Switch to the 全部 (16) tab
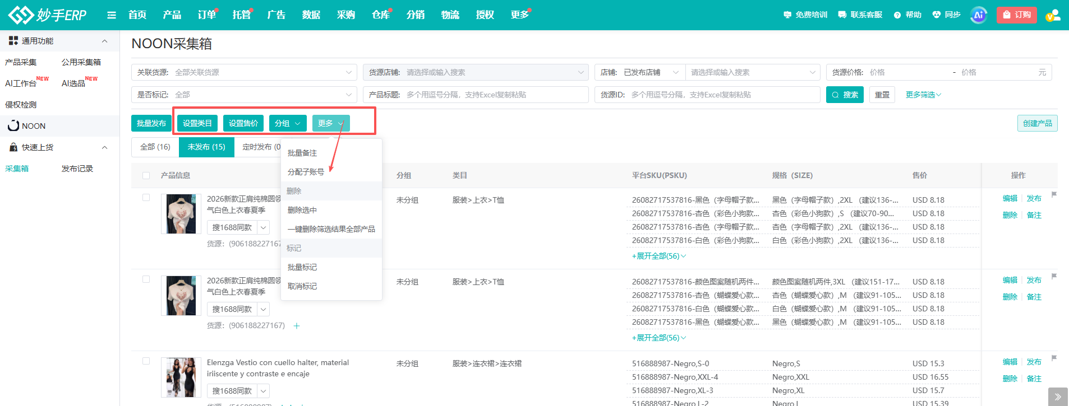 point(155,147)
